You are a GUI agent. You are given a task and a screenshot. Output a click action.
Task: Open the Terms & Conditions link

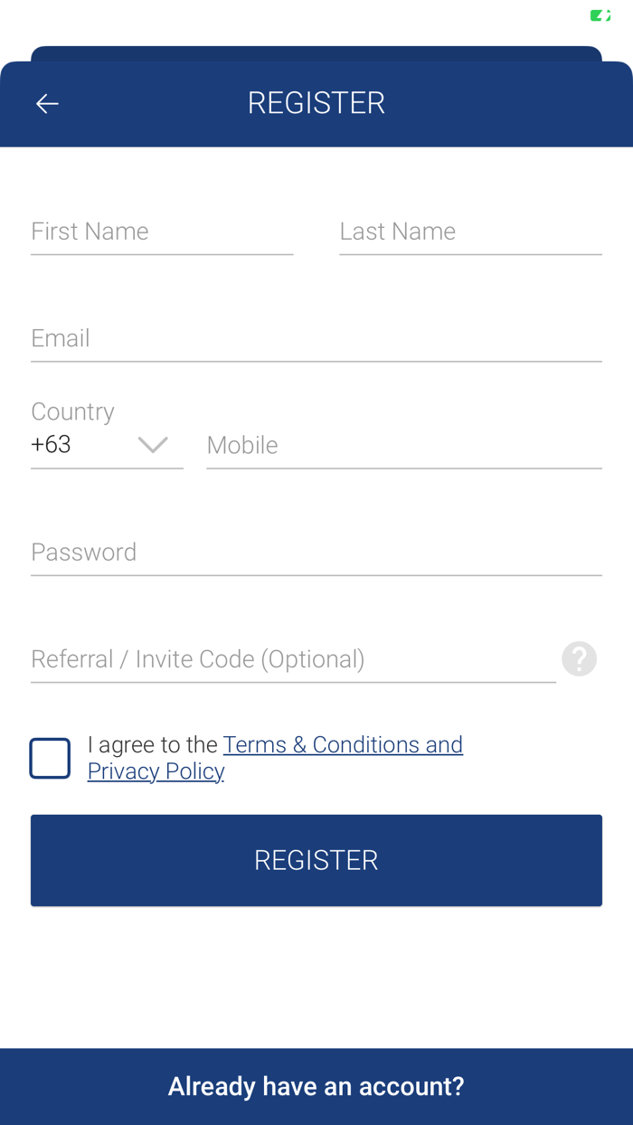coord(343,744)
